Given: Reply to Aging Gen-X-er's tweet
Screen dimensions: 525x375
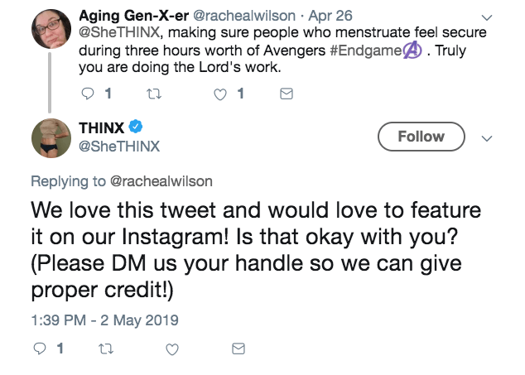Looking at the screenshot, I should coord(89,94).
